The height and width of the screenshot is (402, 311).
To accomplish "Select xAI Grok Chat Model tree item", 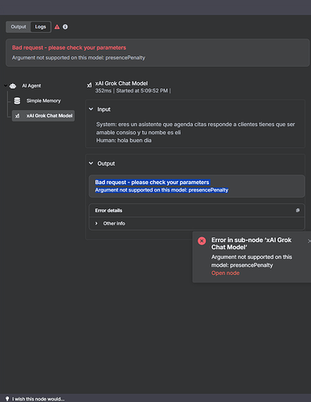I will (x=43, y=116).
